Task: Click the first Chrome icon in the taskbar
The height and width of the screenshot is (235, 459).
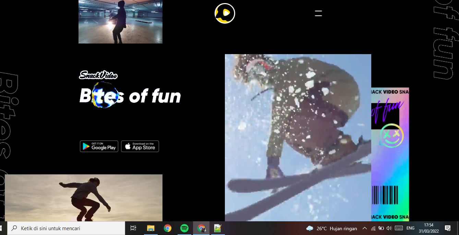Action: click(168, 228)
